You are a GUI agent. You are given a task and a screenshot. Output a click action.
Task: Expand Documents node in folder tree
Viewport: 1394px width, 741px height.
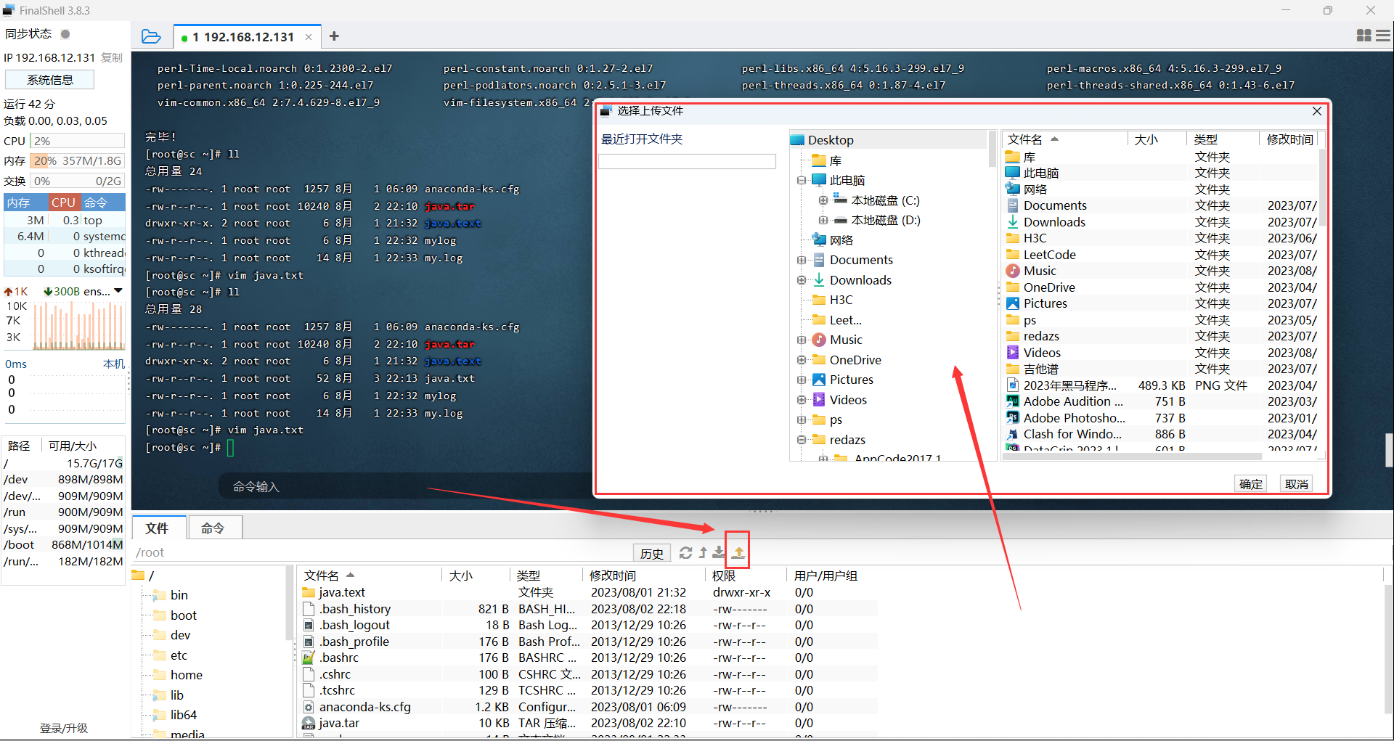tap(802, 260)
